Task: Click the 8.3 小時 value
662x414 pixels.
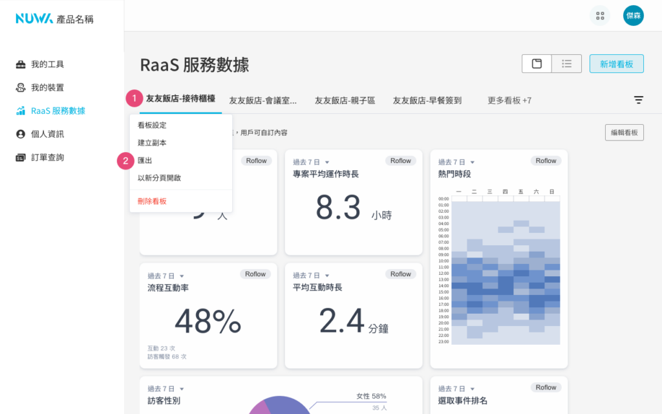Action: [x=354, y=208]
